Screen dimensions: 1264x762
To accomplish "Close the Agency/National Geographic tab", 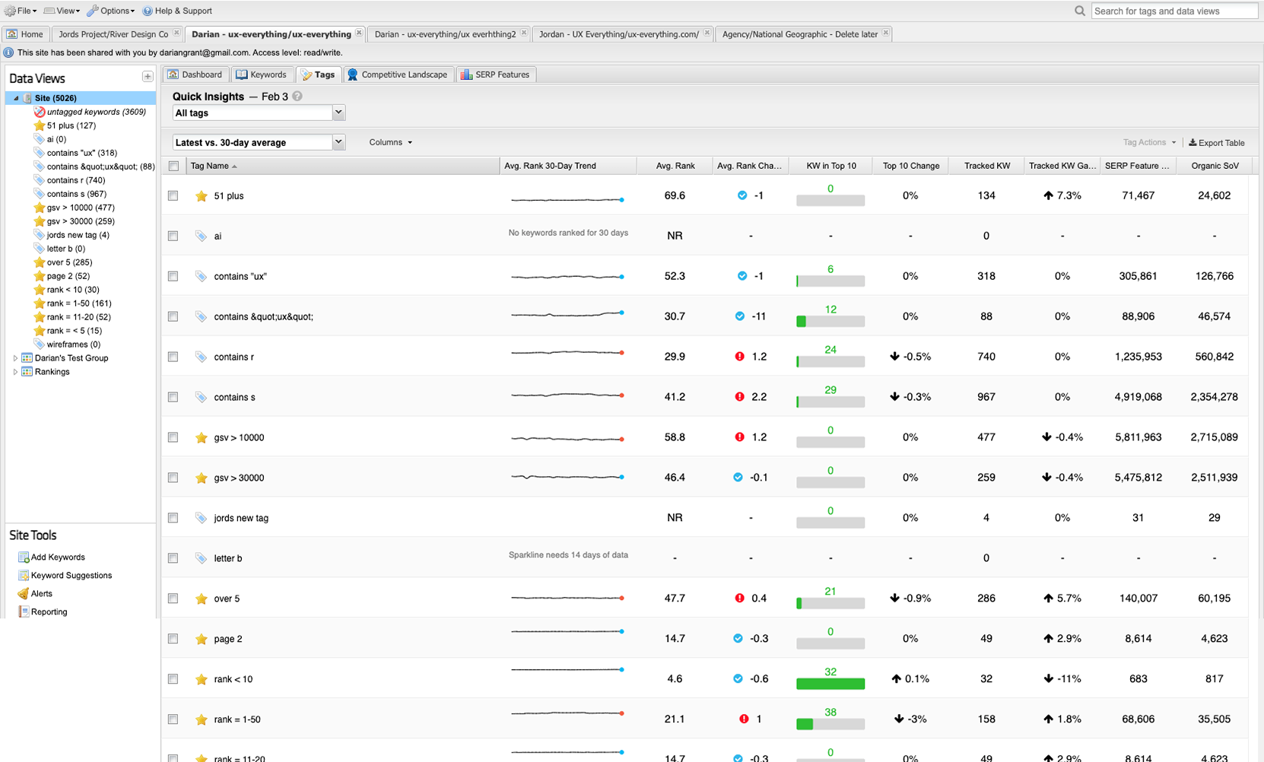I will tap(885, 33).
